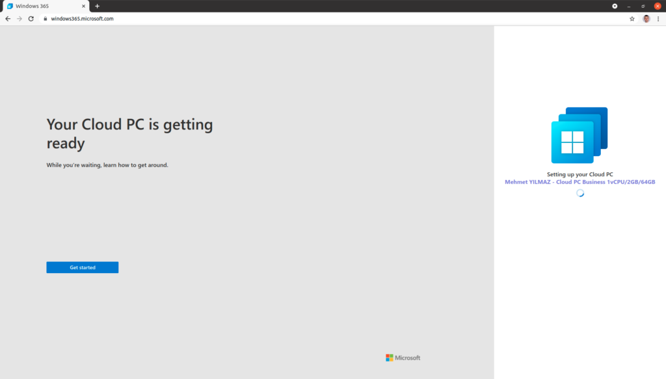Click the Windows 365 tab favicon

pyautogui.click(x=10, y=6)
